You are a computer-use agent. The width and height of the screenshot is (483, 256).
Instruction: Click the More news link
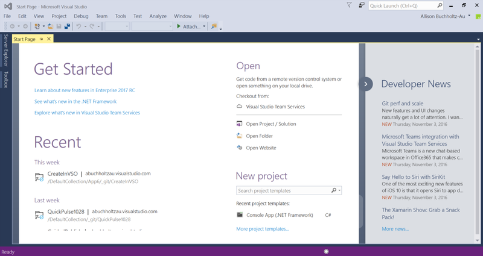395,229
